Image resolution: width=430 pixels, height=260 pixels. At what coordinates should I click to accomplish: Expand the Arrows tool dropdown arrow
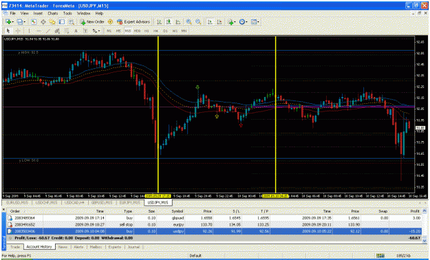tap(99, 31)
